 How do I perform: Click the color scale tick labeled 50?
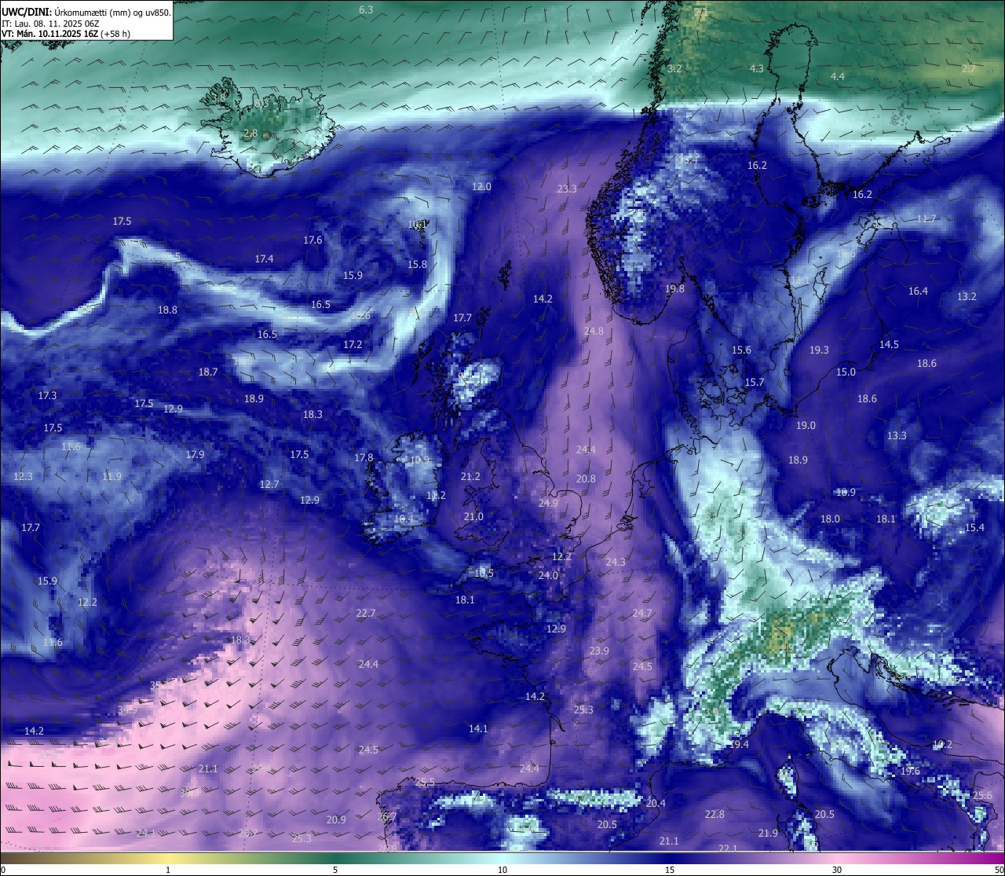point(999,870)
